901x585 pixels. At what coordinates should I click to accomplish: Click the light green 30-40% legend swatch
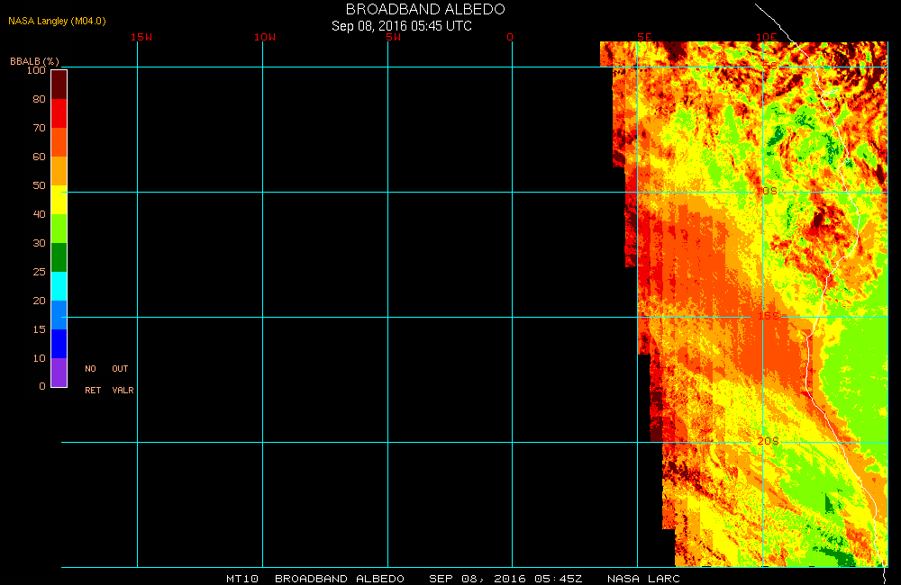pos(59,228)
